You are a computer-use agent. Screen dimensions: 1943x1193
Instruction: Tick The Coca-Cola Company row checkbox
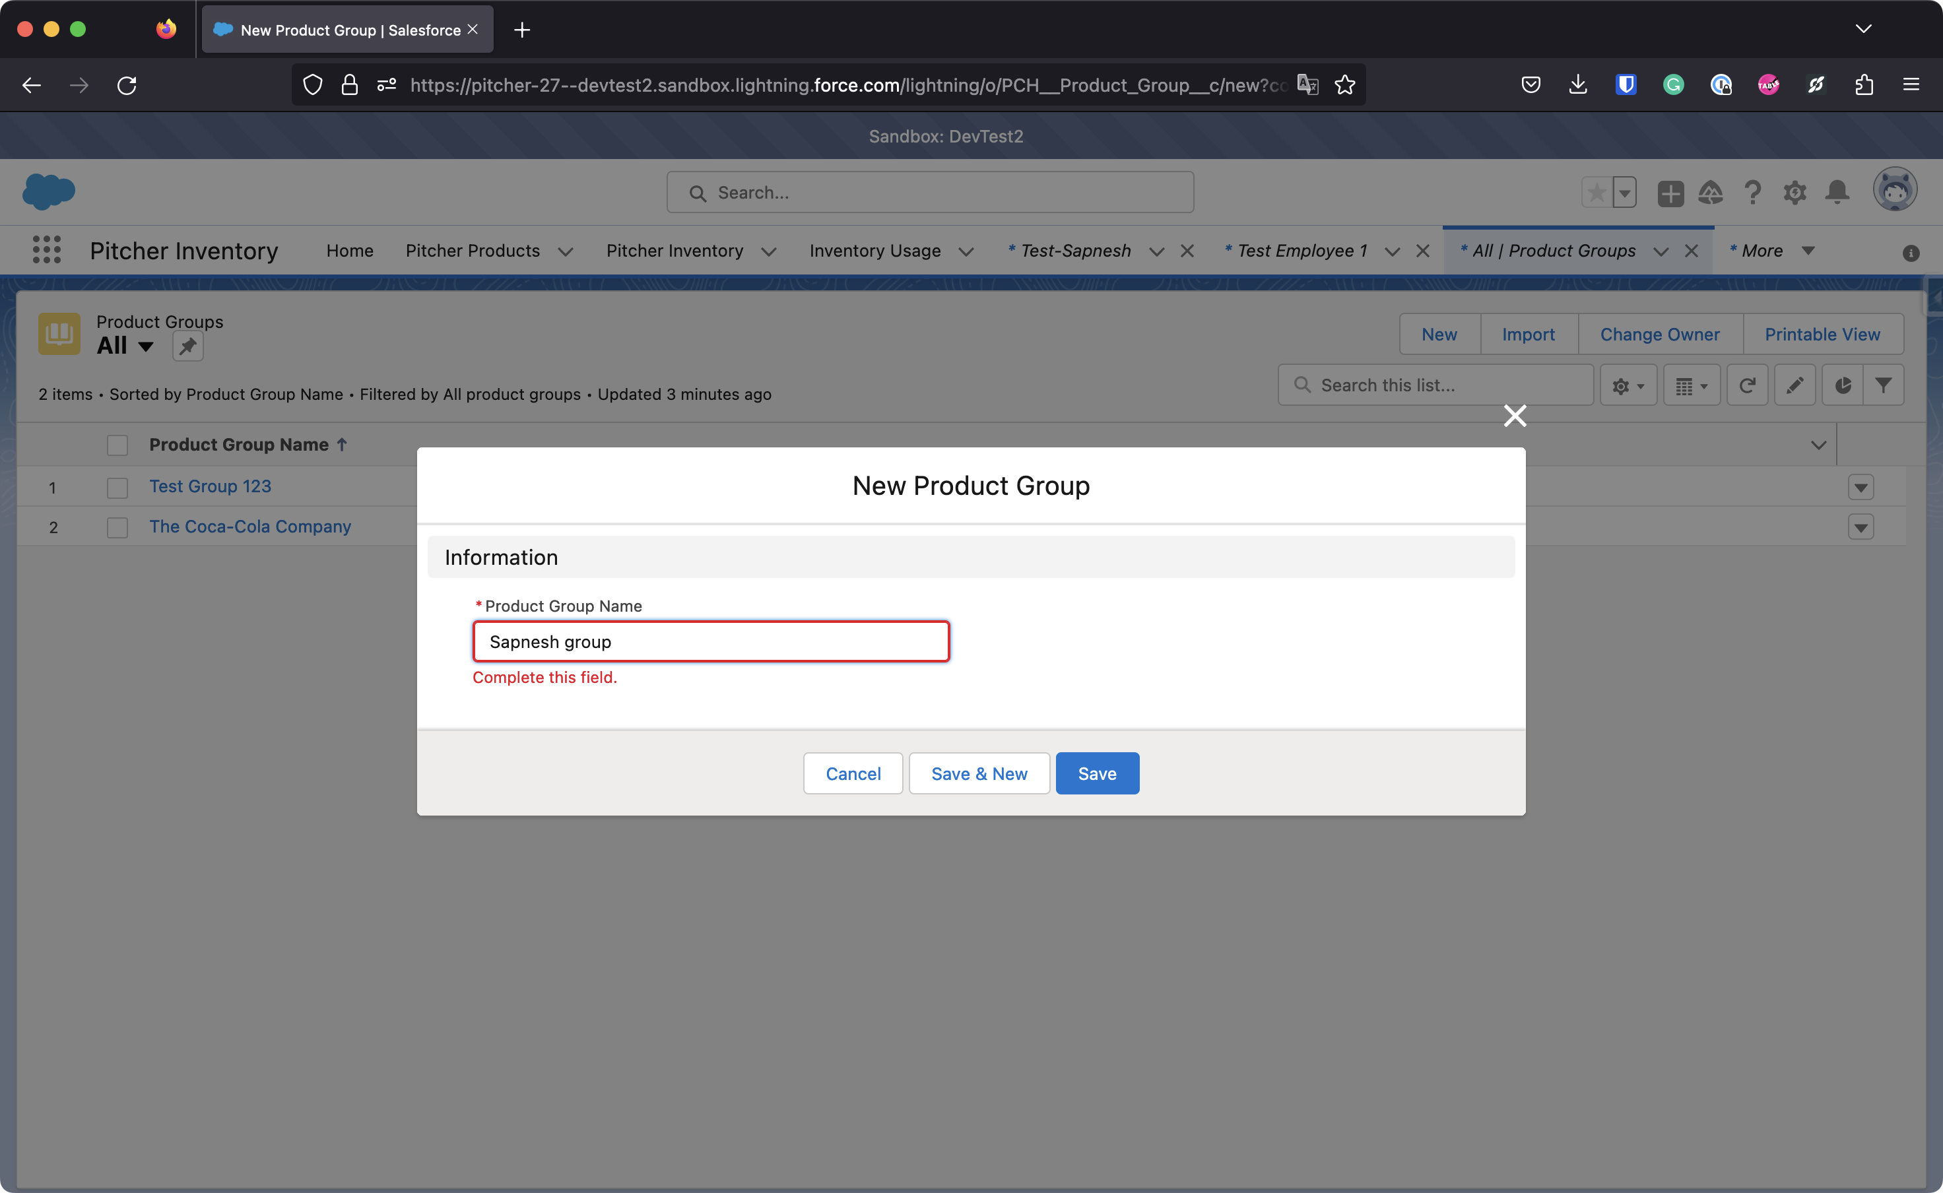(117, 527)
